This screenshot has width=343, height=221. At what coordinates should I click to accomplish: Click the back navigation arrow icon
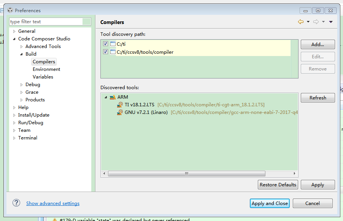[300, 22]
